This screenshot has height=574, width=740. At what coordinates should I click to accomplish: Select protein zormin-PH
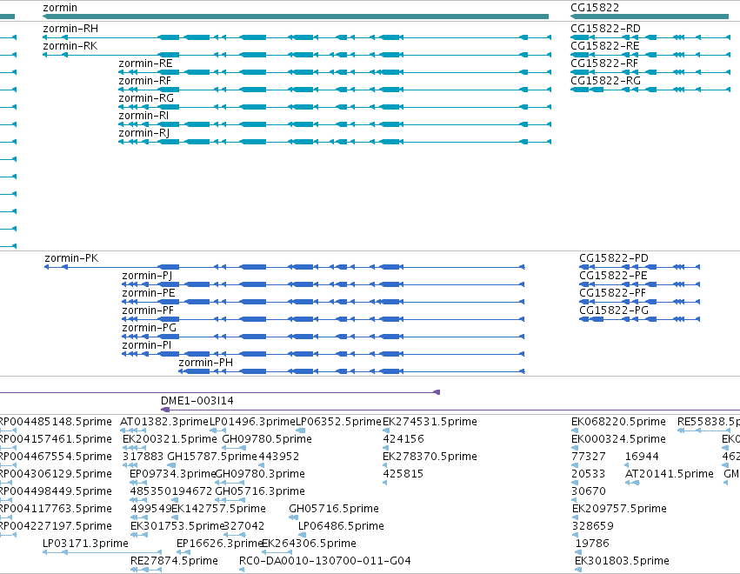pyautogui.click(x=206, y=363)
